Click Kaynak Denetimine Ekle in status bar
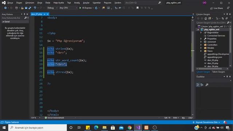The width and height of the screenshot is (233, 131). [x=206, y=122]
